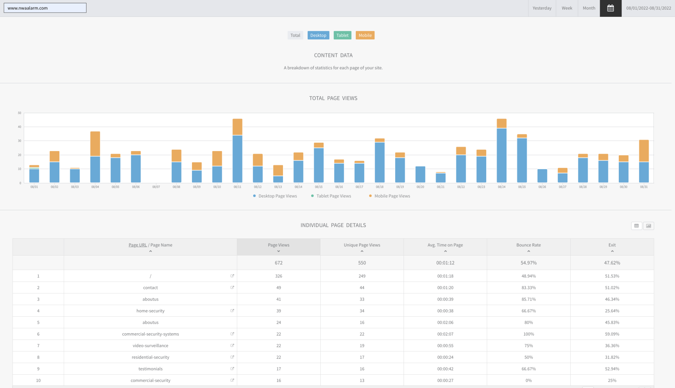Open external link for home-security page
Viewport: 675px width, 388px height.
(232, 311)
